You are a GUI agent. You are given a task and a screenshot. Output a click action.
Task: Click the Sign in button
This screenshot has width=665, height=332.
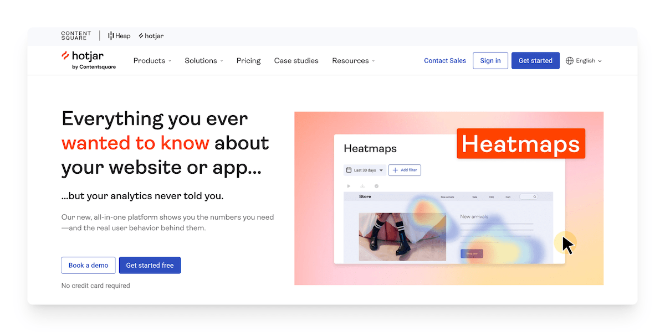[x=490, y=61]
